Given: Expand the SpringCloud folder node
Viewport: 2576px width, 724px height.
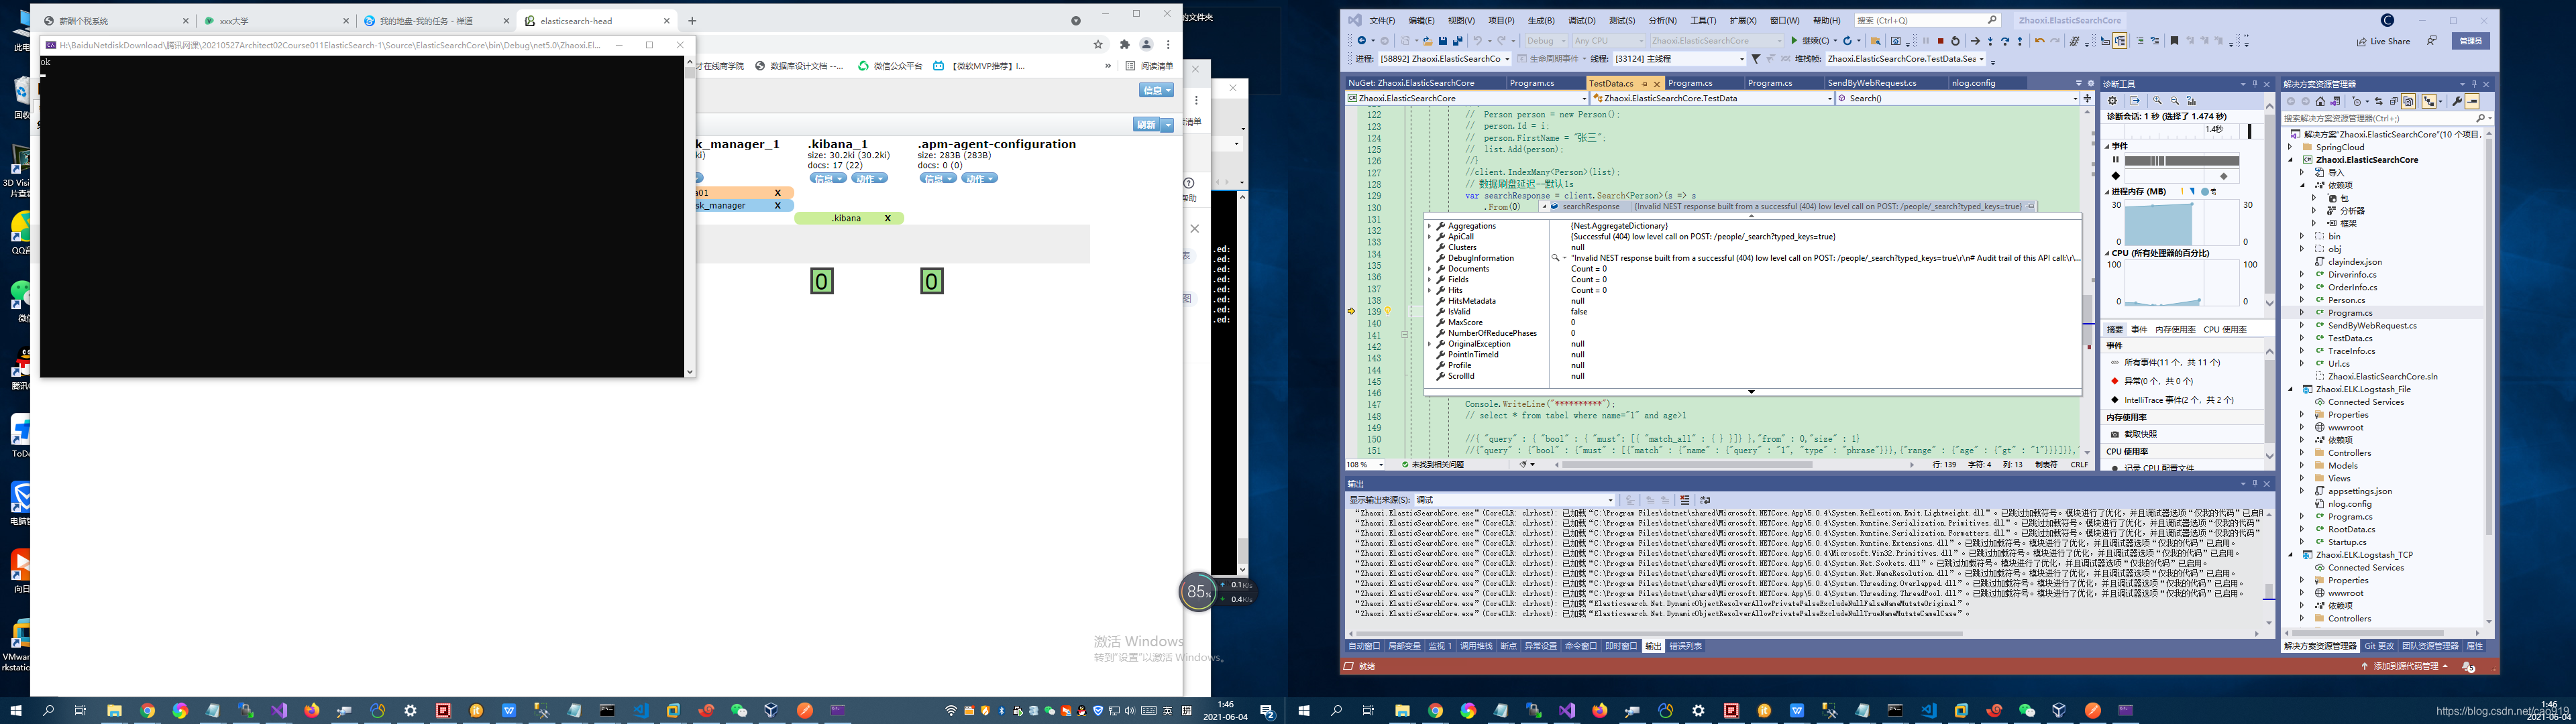Looking at the screenshot, I should [2290, 147].
